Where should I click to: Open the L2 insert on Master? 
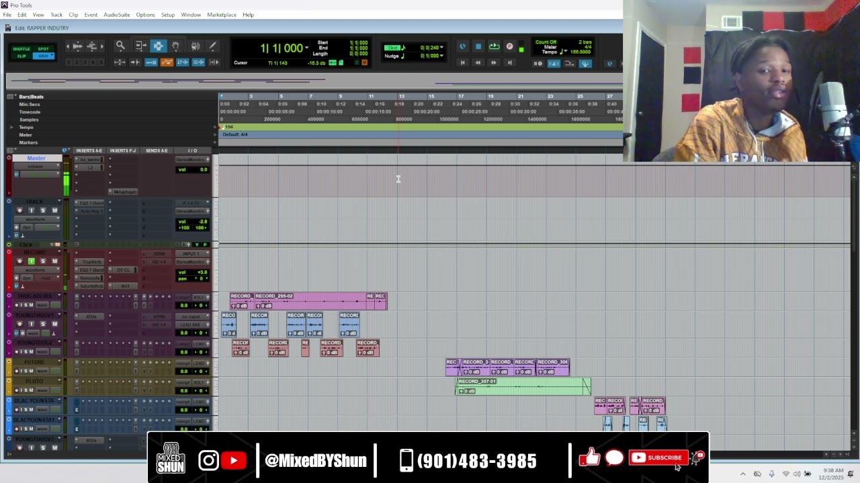click(91, 168)
